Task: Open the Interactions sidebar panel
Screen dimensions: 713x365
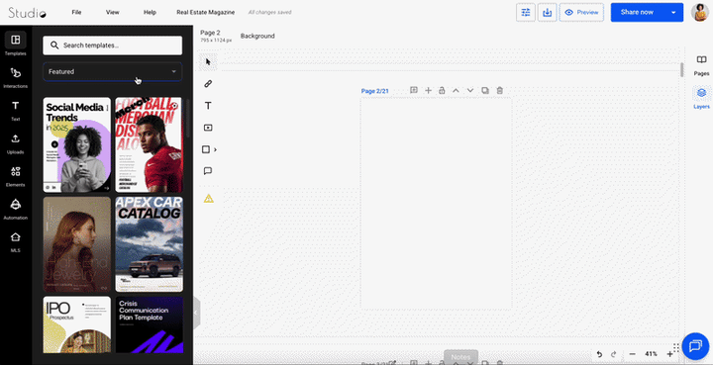Action: pyautogui.click(x=16, y=77)
